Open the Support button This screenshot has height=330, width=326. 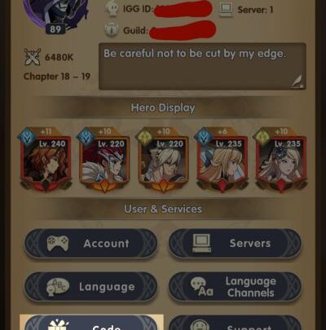coord(235,323)
